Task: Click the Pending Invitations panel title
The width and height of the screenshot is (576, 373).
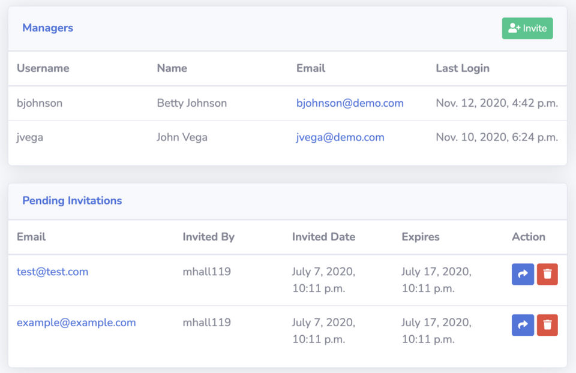Action: (x=72, y=201)
